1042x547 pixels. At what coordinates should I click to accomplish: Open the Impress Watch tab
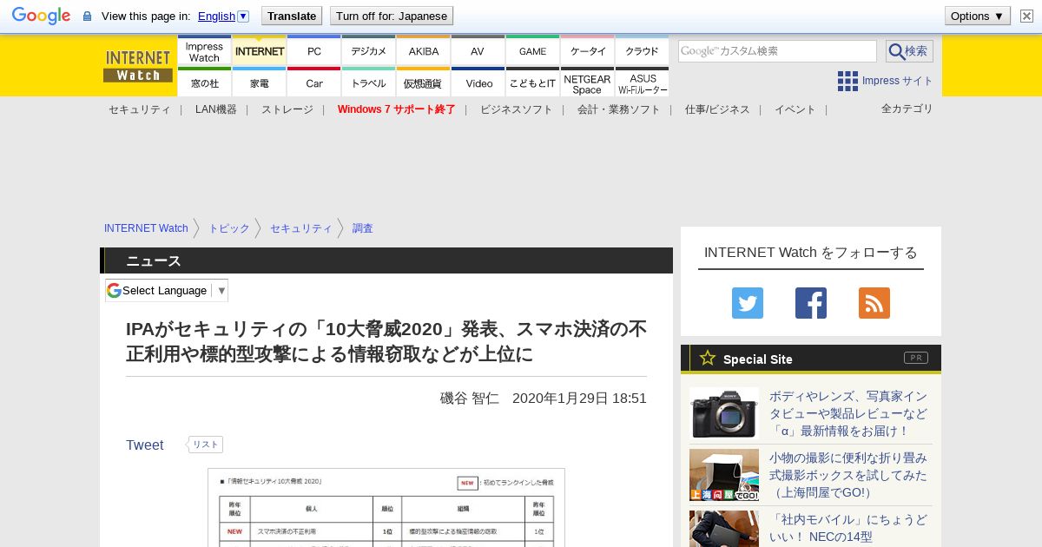tap(204, 51)
